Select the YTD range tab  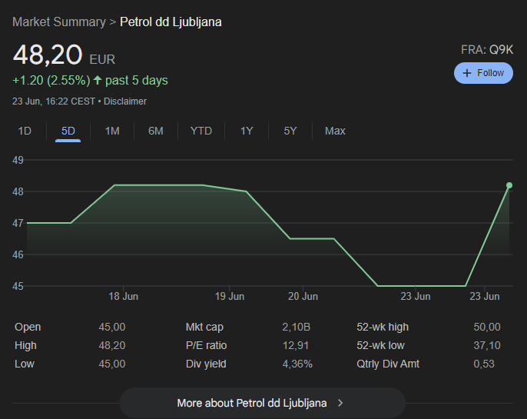point(201,131)
